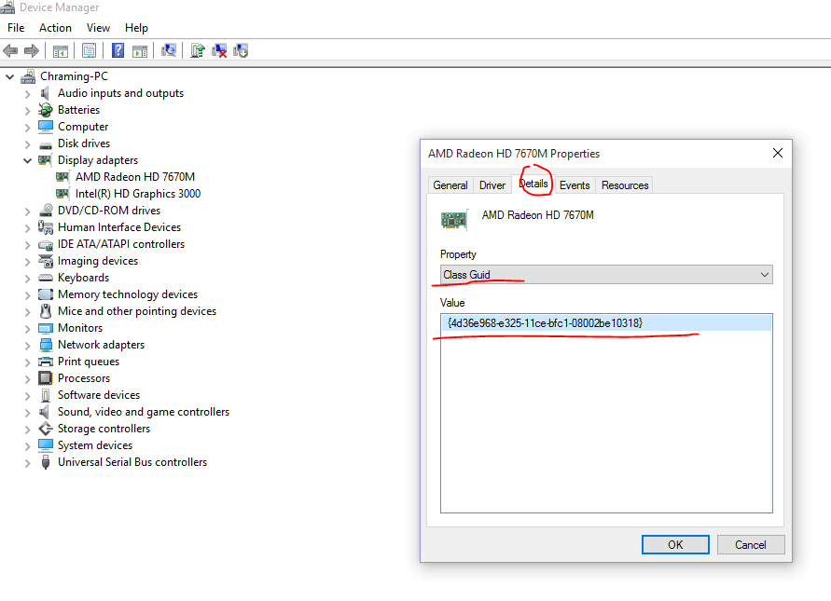Click the Processors chip icon
831x601 pixels.
point(46,378)
